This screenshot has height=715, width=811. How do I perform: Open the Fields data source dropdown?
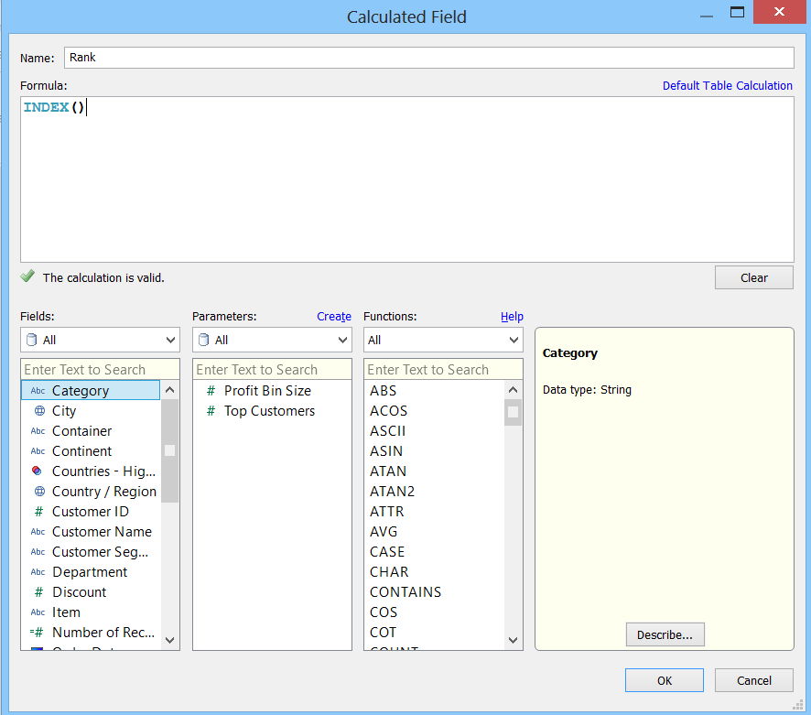(100, 340)
